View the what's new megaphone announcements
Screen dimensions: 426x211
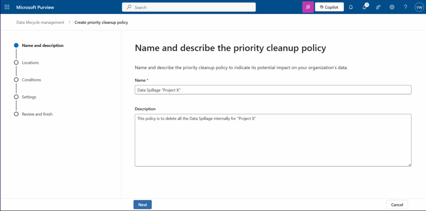[x=365, y=7]
